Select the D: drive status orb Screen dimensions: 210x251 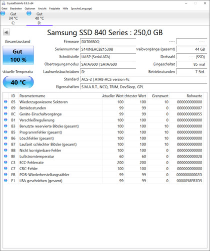pos(29,13)
